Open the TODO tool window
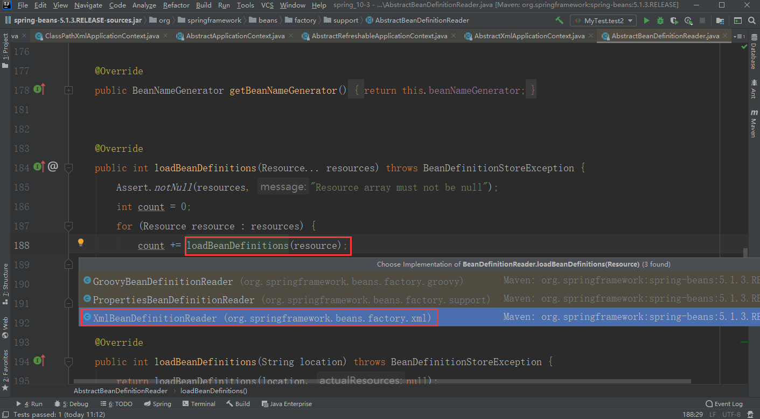This screenshot has height=419, width=760. [x=116, y=404]
